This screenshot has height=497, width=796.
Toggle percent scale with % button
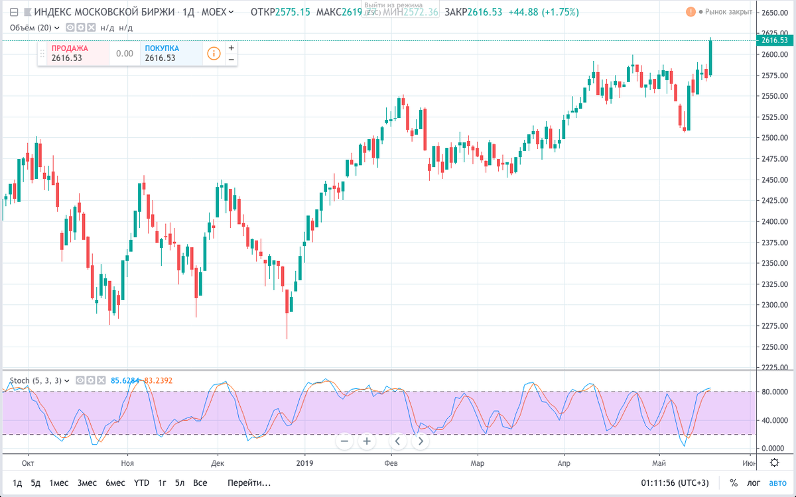click(x=734, y=482)
